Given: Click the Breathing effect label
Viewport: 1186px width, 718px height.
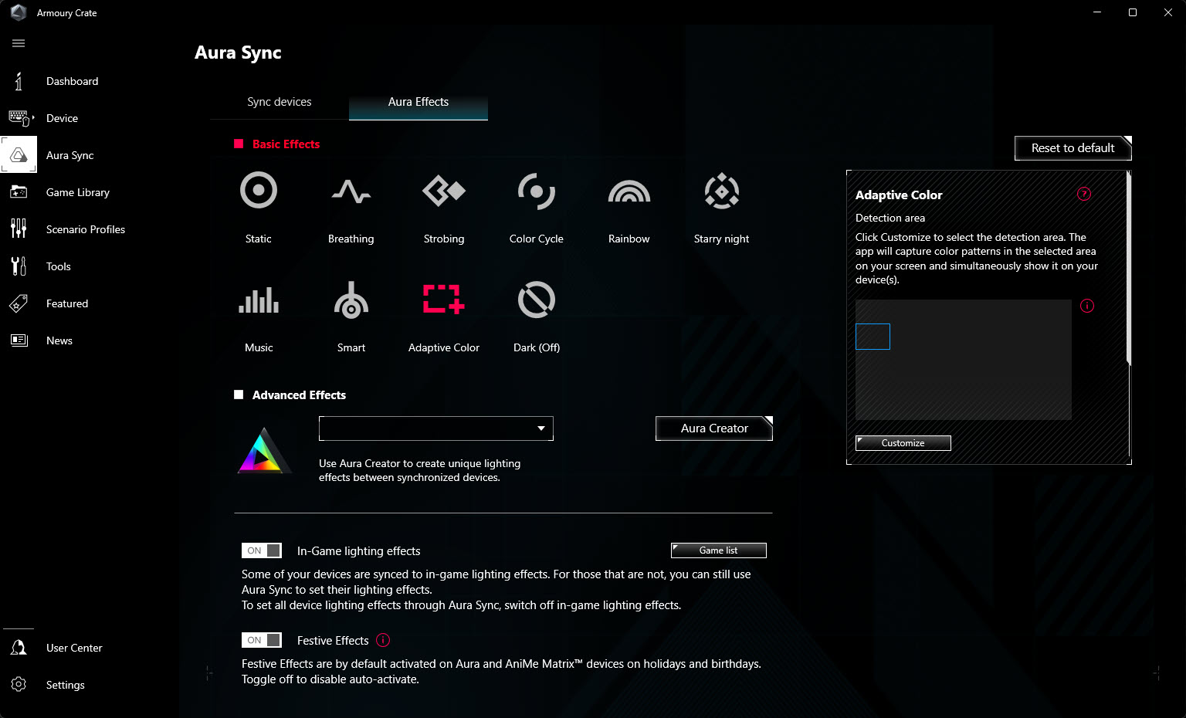Looking at the screenshot, I should [351, 239].
